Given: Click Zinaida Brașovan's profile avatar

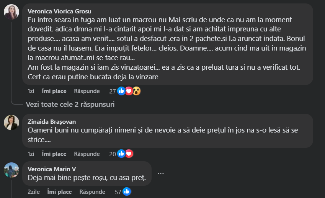Looking at the screenshot, I should [x=11, y=123].
